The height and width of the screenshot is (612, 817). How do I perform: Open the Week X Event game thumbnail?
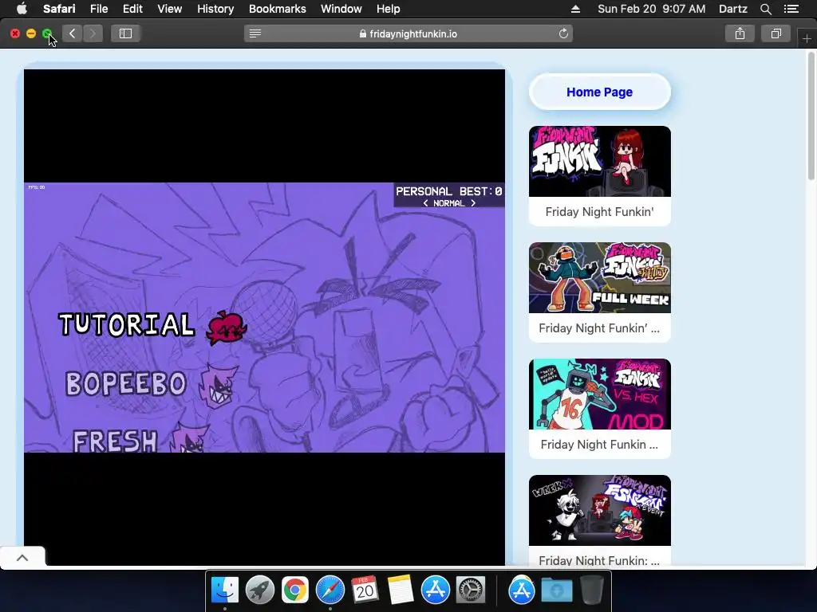(600, 511)
